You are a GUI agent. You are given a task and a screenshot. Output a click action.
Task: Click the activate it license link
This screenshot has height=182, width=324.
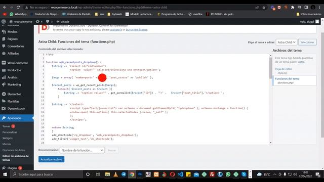[116, 30]
